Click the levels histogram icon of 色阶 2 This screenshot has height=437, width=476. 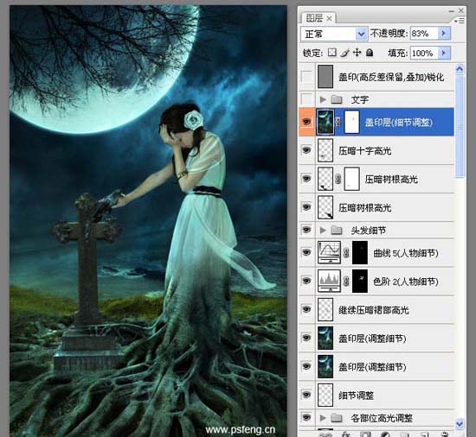(x=329, y=281)
